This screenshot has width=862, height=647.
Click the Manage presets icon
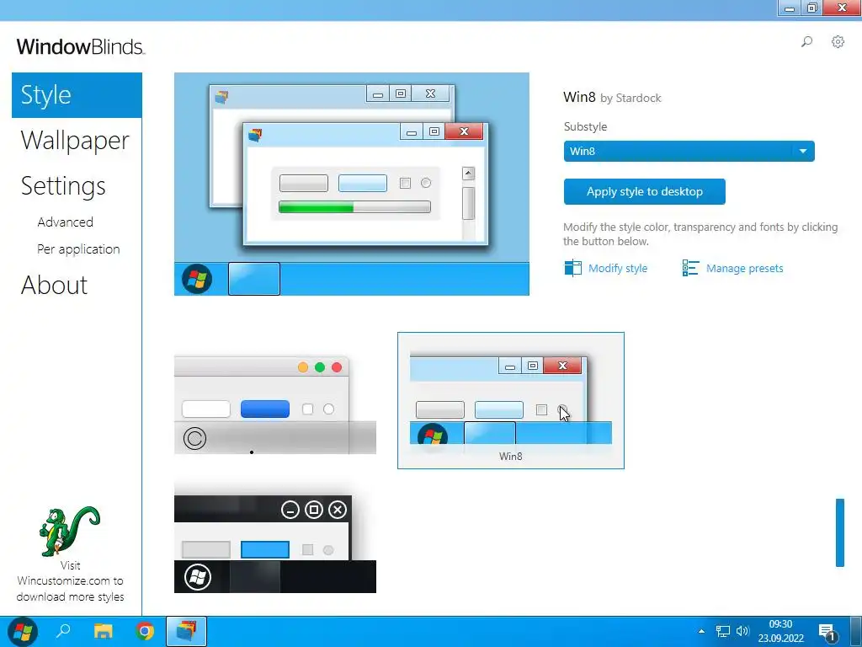coord(690,268)
